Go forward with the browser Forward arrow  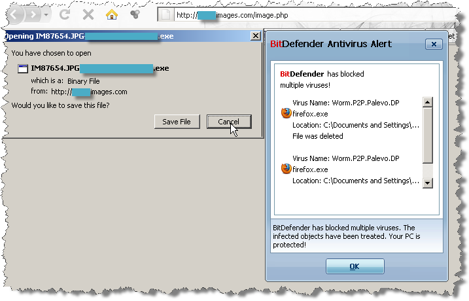(33, 14)
